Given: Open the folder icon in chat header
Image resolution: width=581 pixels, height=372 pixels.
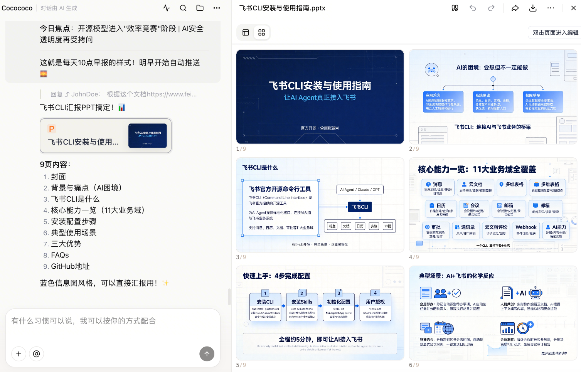Looking at the screenshot, I should tap(200, 8).
